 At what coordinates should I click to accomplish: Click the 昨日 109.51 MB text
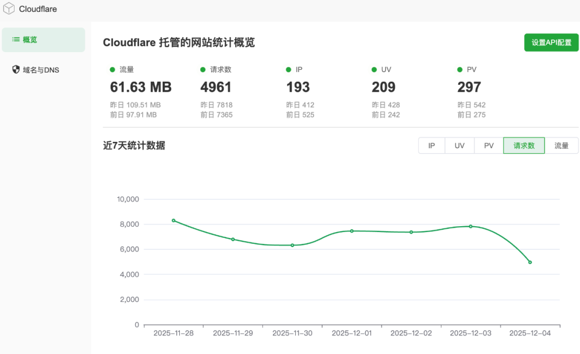[x=135, y=105]
